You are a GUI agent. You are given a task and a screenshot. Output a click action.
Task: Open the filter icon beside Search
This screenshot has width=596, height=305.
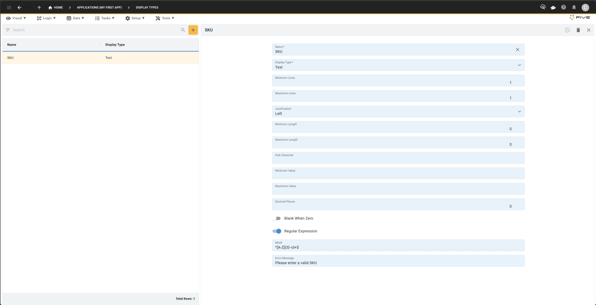click(x=8, y=30)
